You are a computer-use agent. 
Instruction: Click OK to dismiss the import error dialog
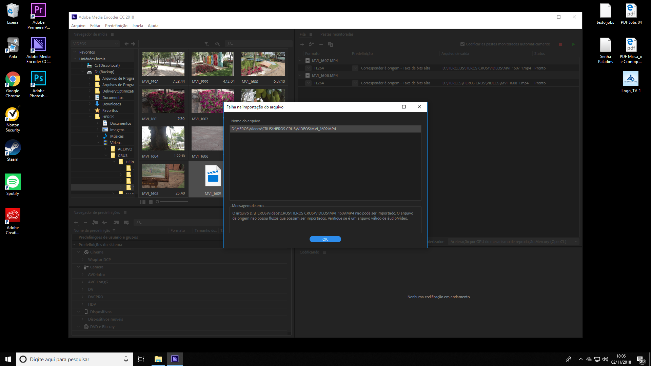(325, 239)
